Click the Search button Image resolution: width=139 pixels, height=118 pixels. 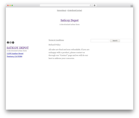(115, 41)
